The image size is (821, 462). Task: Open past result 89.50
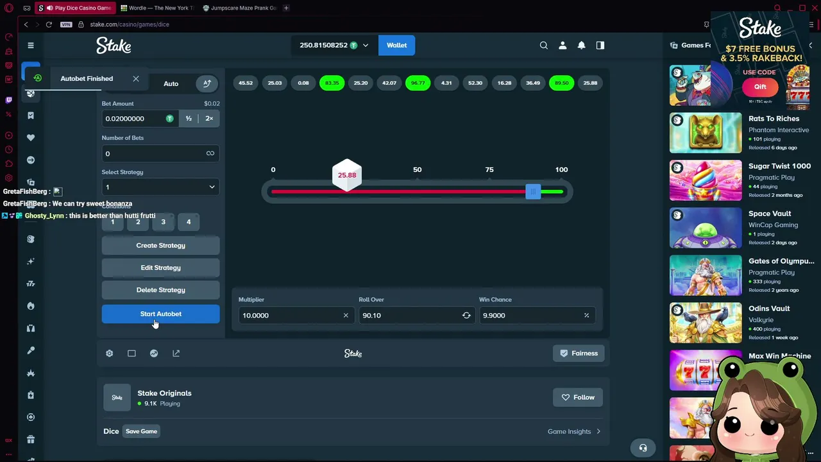tap(562, 83)
